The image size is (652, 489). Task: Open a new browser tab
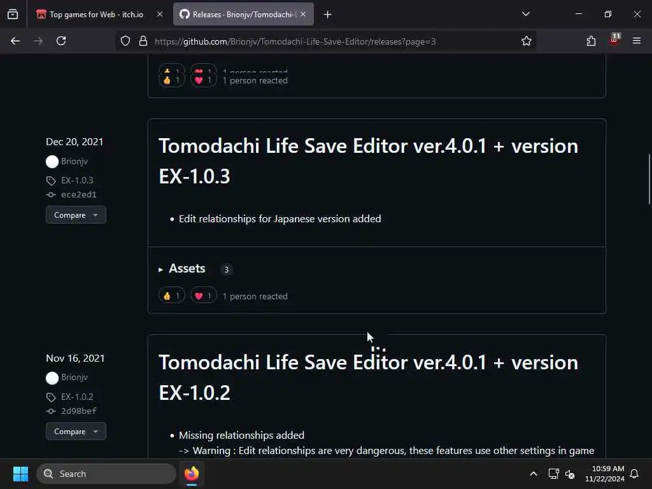[328, 15]
